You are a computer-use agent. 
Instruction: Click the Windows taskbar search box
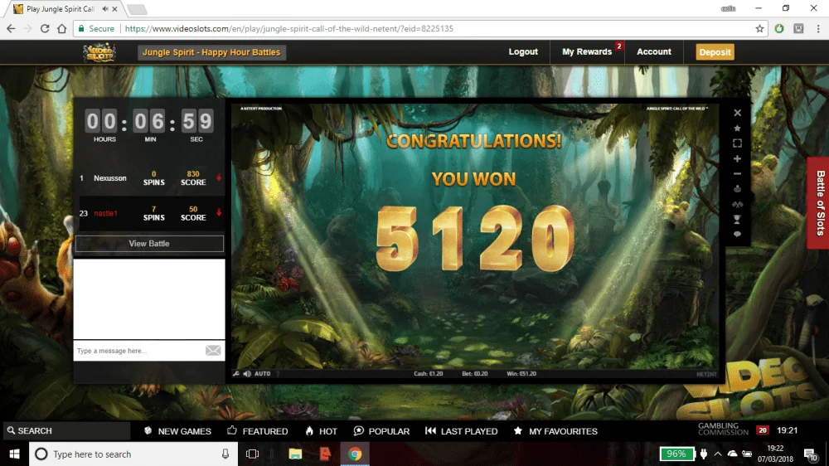click(132, 454)
